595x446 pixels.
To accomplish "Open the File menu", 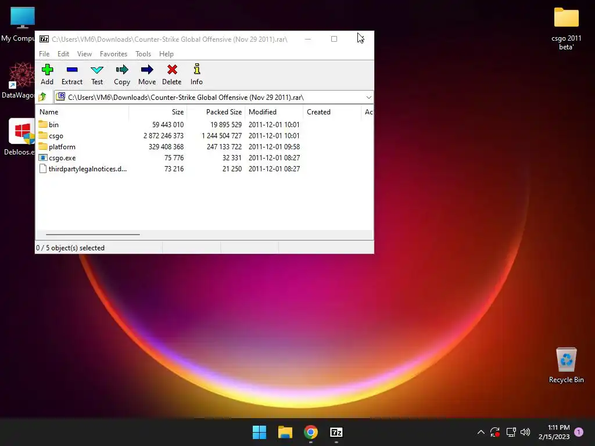I will 44,54.
